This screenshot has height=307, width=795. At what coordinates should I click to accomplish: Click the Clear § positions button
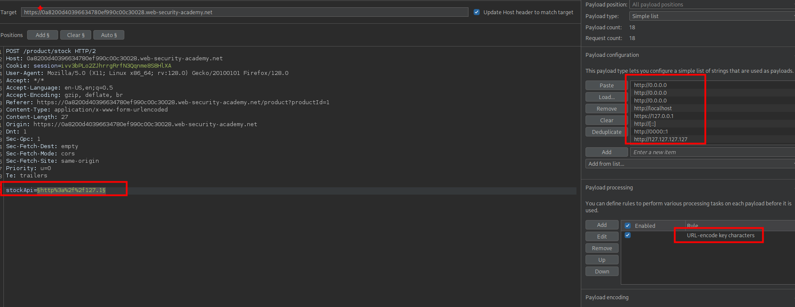click(x=75, y=35)
